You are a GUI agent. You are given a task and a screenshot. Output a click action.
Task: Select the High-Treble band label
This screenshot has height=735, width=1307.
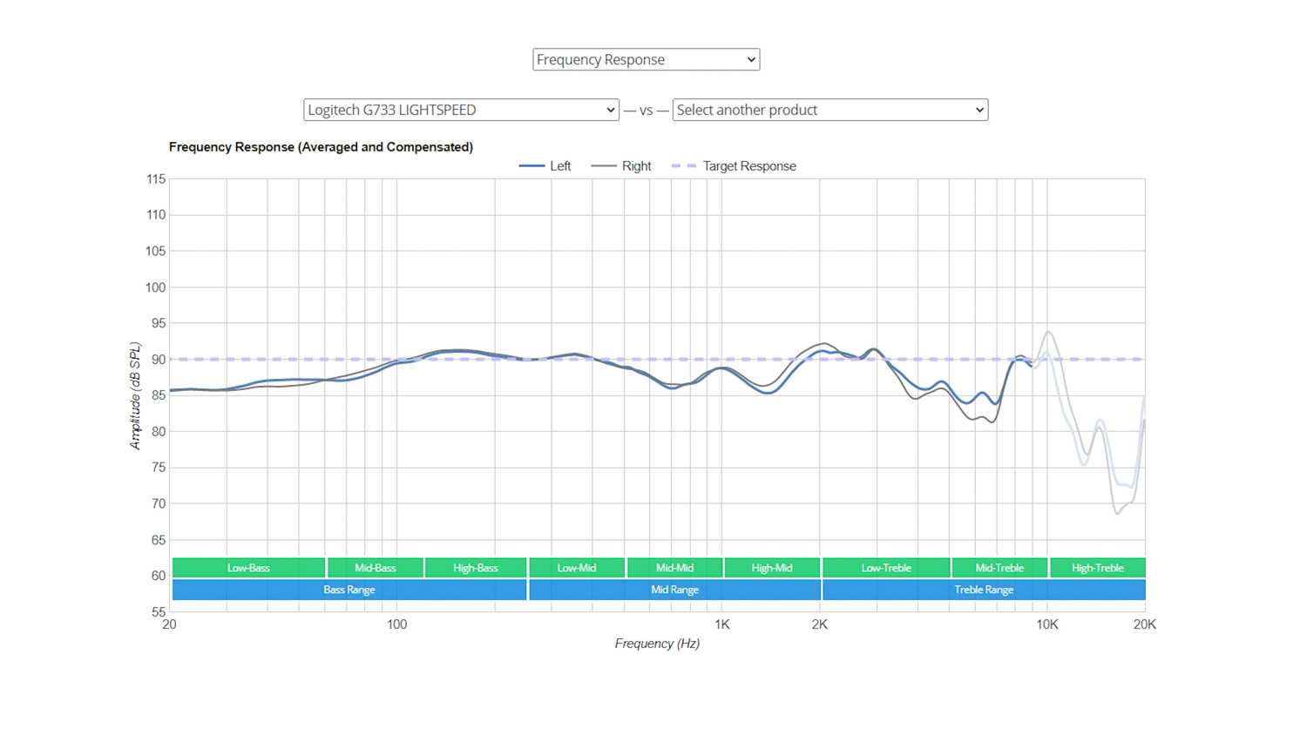[x=1097, y=568]
